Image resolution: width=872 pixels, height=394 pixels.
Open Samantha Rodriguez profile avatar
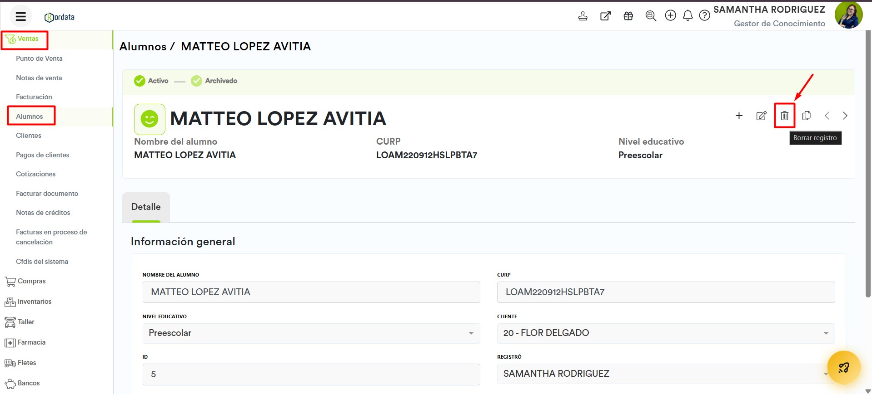click(x=848, y=15)
